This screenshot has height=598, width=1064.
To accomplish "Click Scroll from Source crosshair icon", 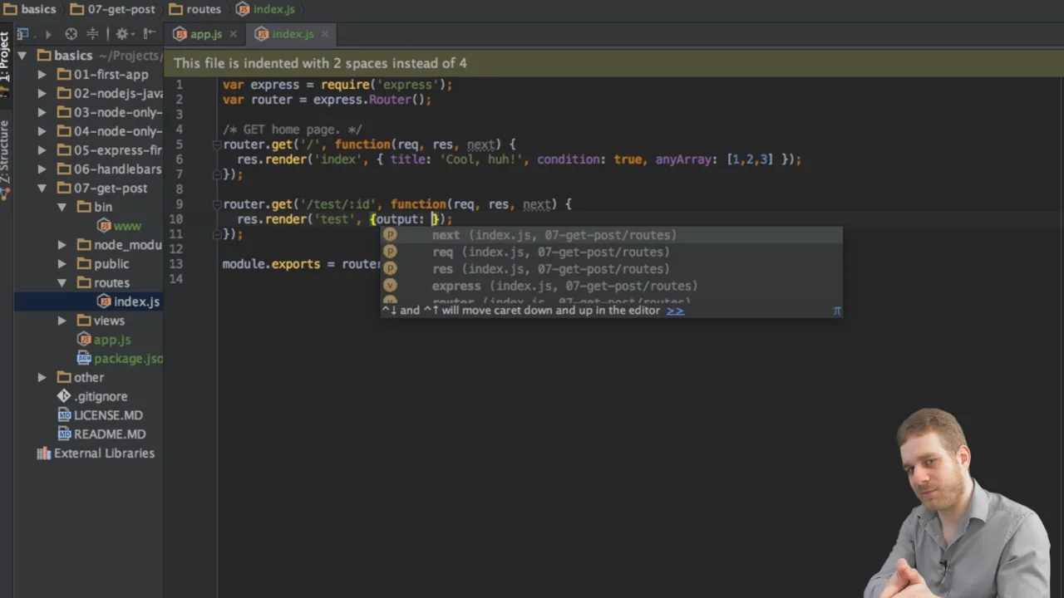I will click(x=71, y=34).
